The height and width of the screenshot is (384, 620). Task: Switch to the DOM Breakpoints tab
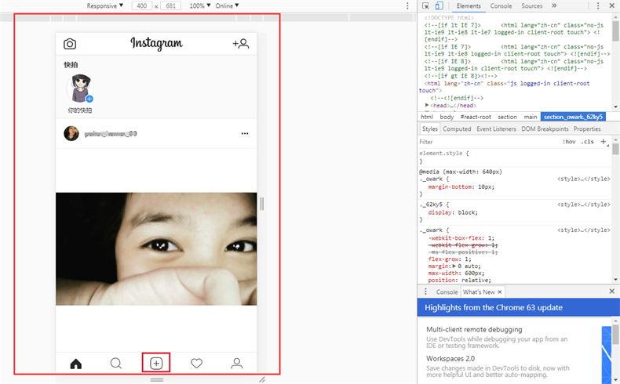pyautogui.click(x=545, y=129)
